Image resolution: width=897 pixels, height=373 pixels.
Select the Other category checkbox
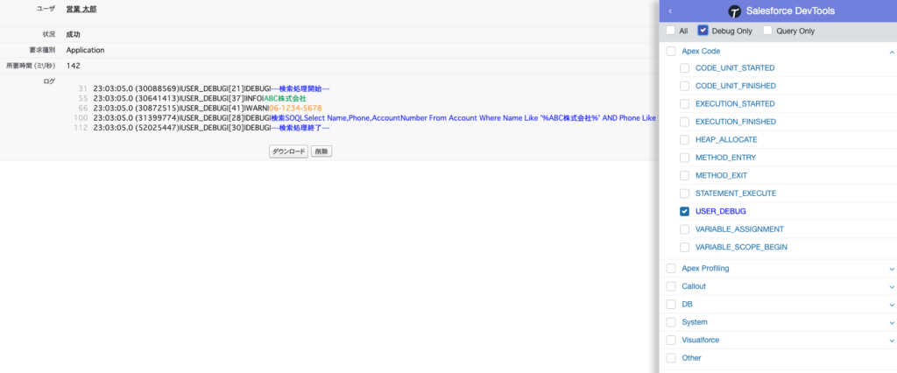click(x=671, y=358)
